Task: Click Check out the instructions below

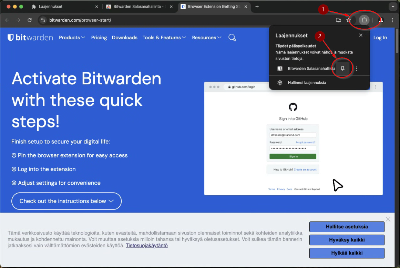Action: pyautogui.click(x=66, y=201)
